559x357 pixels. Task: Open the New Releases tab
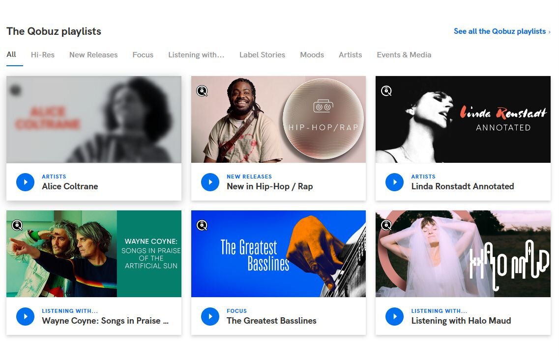point(93,55)
